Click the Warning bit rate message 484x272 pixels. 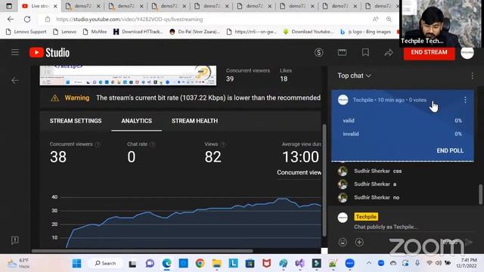tap(185, 98)
